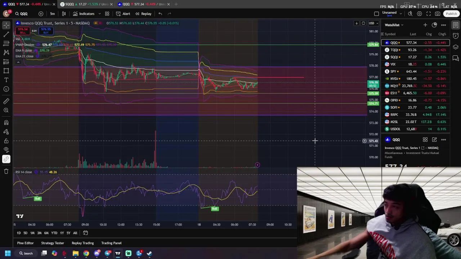The image size is (461, 259).
Task: Publish the chart idea
Action: pos(451,14)
